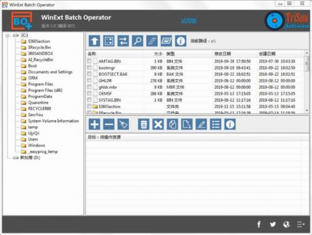Sort by the name column header

click(x=92, y=54)
